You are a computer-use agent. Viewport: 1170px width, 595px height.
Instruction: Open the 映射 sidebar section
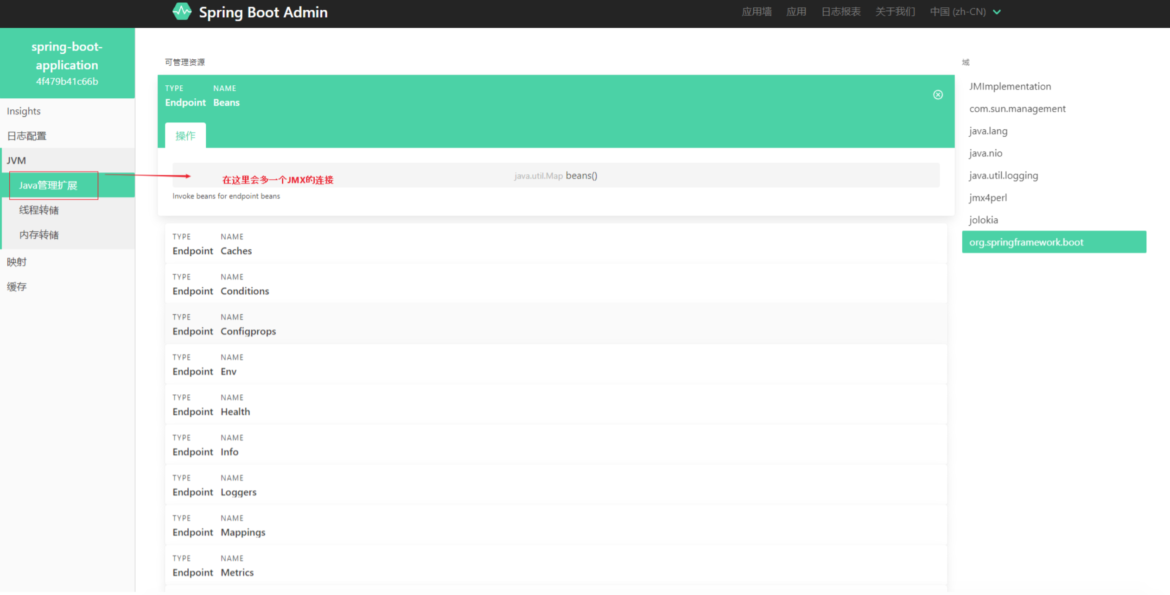pyautogui.click(x=68, y=262)
